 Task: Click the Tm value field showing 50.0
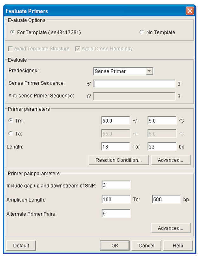pos(115,121)
